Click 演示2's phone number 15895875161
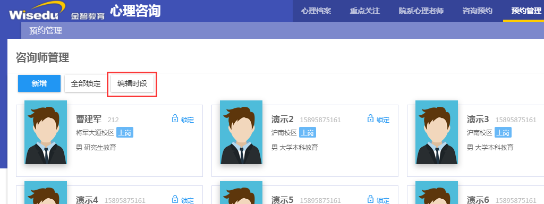 (x=320, y=120)
